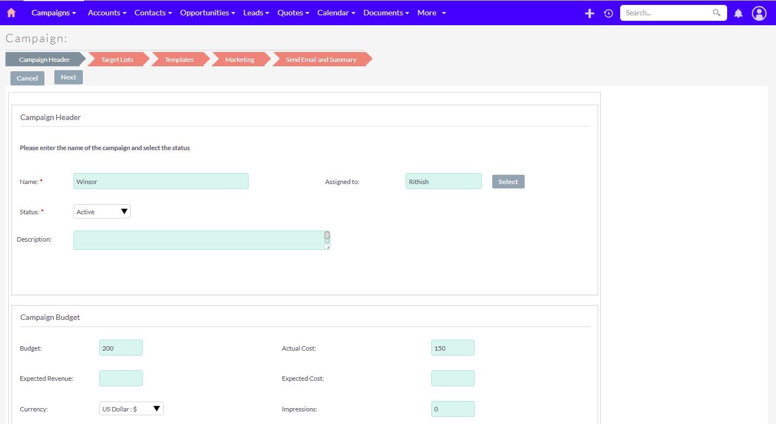Open the Currency dropdown

131,409
